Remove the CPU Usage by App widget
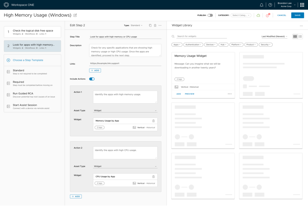 point(154,177)
